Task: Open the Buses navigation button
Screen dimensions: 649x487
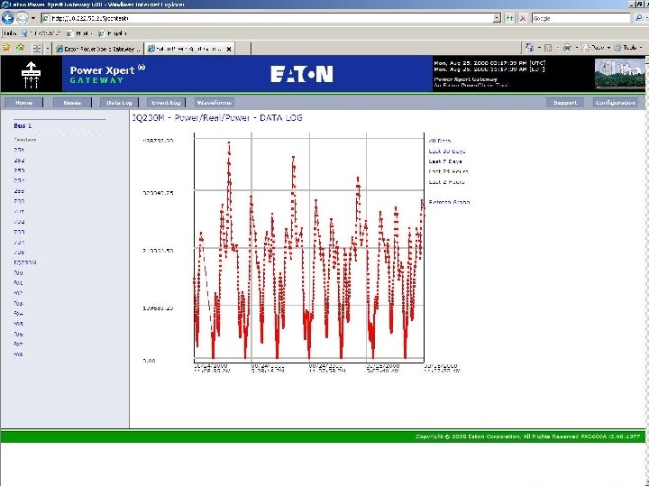Action: [72, 102]
